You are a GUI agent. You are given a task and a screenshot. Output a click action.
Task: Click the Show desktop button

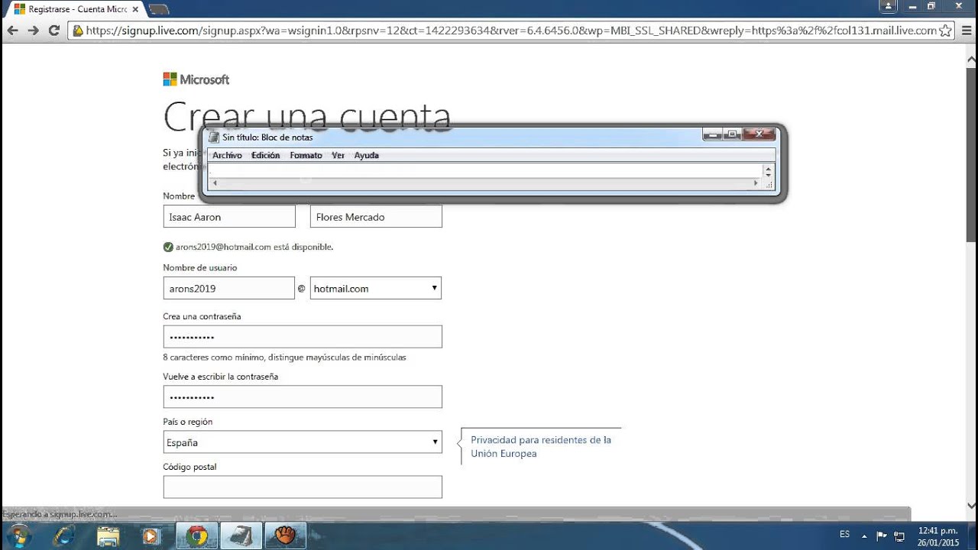972,535
